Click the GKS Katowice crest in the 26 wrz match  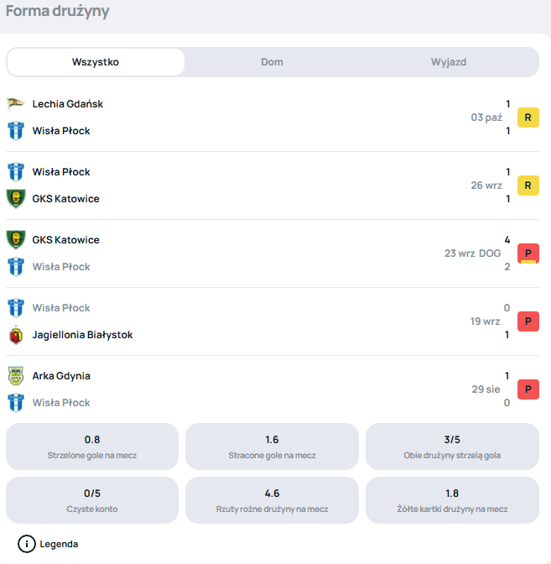tap(15, 199)
